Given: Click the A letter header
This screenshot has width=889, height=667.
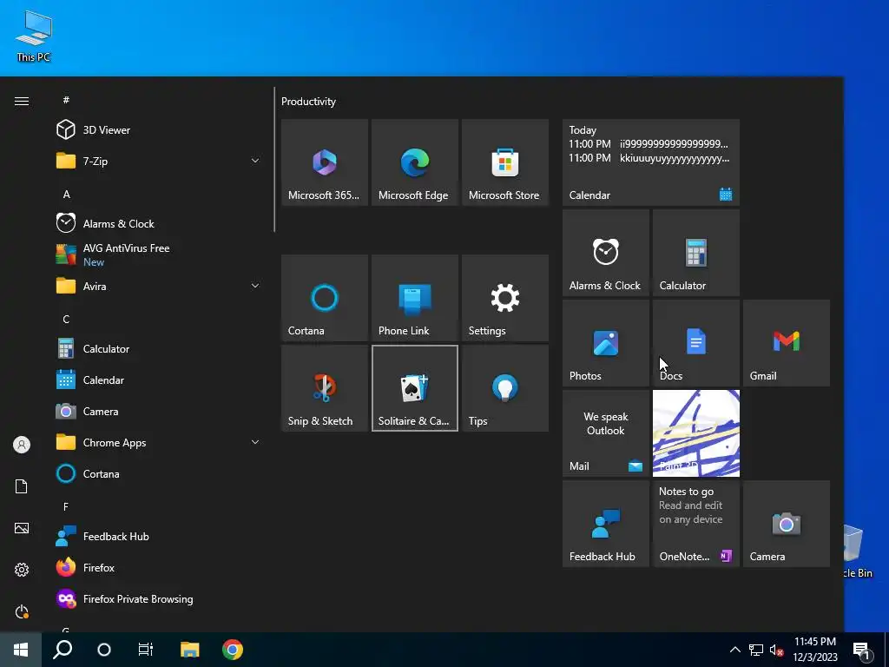Looking at the screenshot, I should click(x=66, y=194).
